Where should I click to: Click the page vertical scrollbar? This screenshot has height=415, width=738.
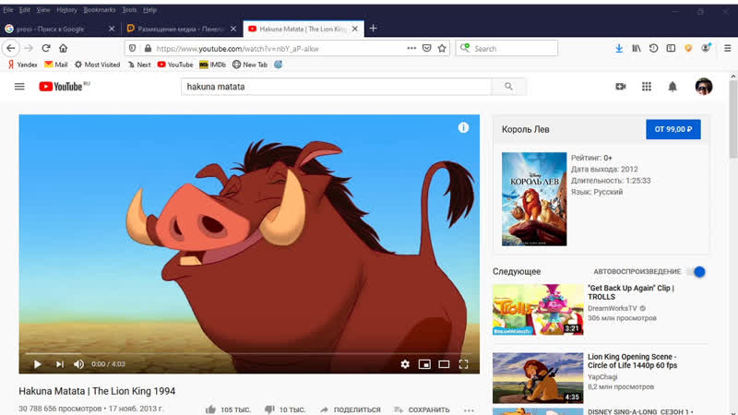(x=733, y=120)
